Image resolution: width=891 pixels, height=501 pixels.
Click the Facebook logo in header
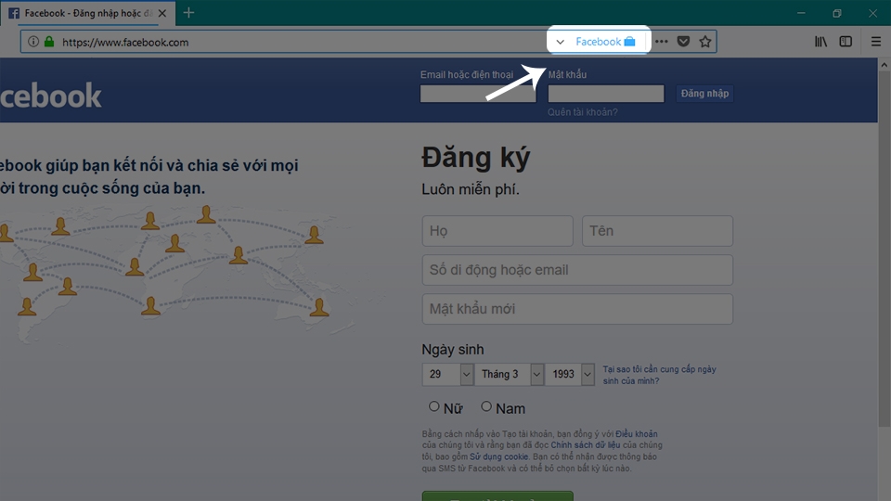coord(50,96)
